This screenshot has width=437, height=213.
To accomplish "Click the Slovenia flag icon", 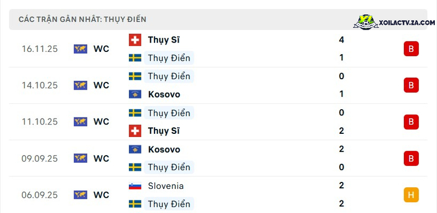I will coord(135,186).
